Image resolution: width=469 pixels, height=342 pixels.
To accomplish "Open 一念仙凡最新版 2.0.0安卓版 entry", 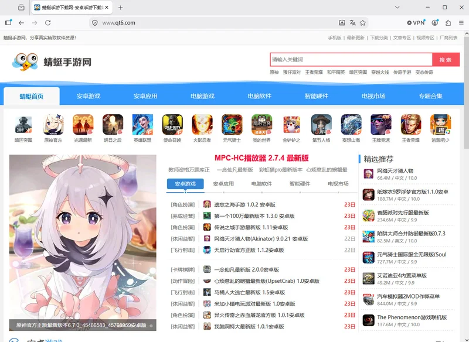I will click(246, 270).
